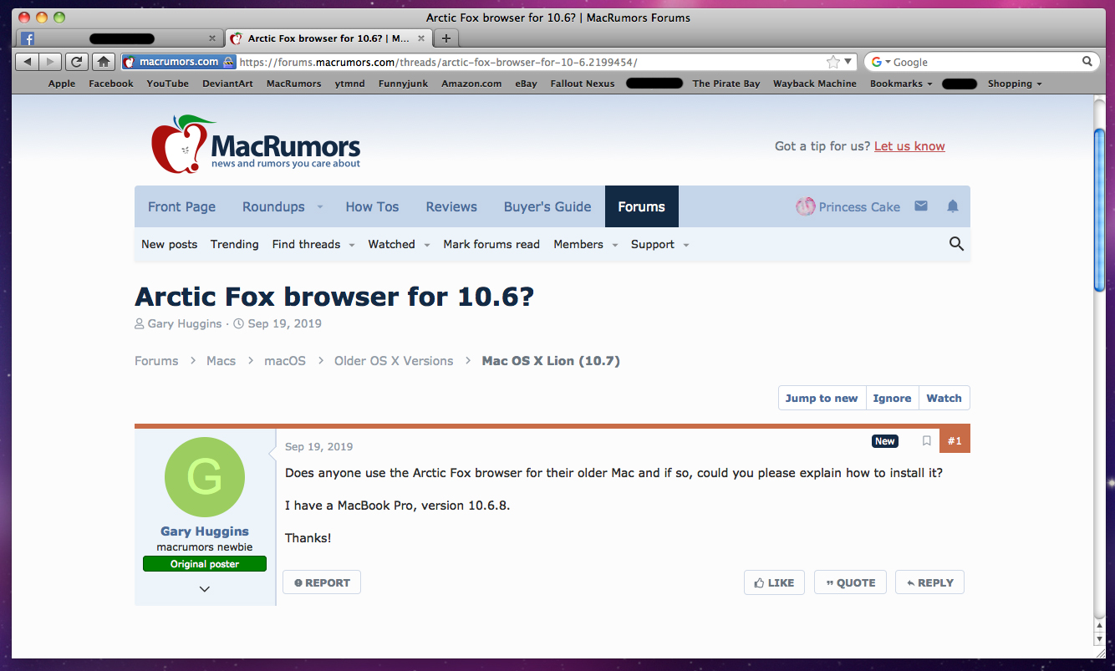Select the Arctic Fox browser tab

click(x=328, y=38)
